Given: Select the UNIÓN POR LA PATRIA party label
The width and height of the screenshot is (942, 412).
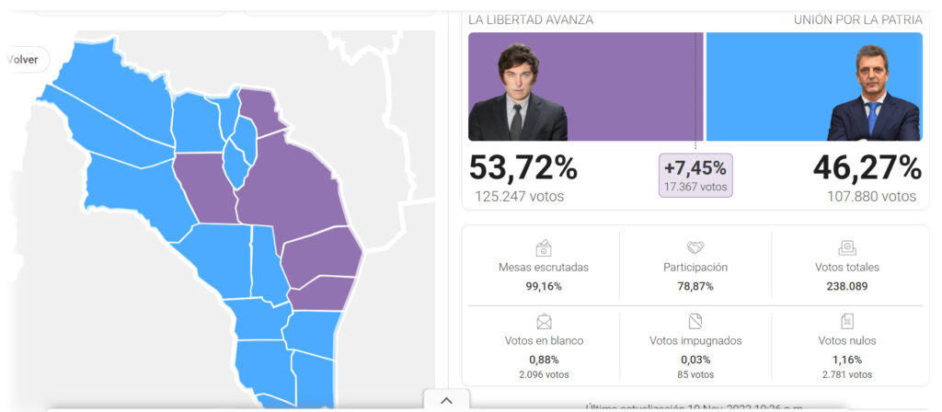Looking at the screenshot, I should [x=857, y=19].
